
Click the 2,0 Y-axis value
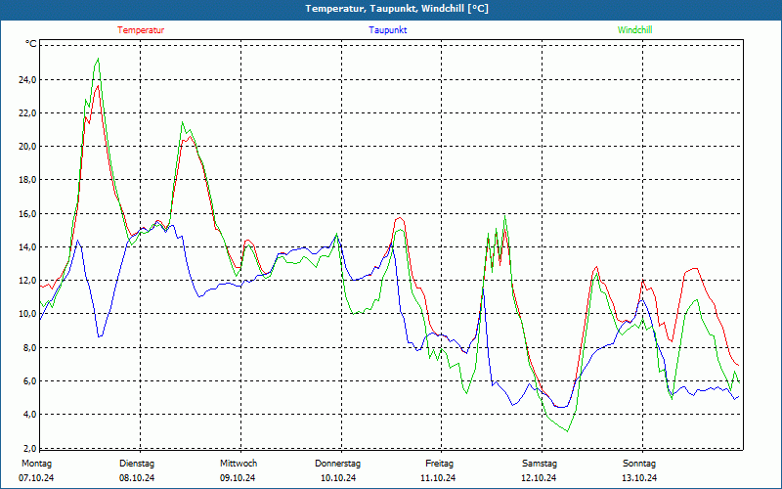click(x=28, y=448)
